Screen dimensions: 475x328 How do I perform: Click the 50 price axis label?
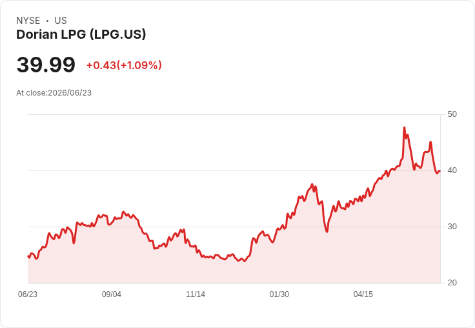point(452,114)
